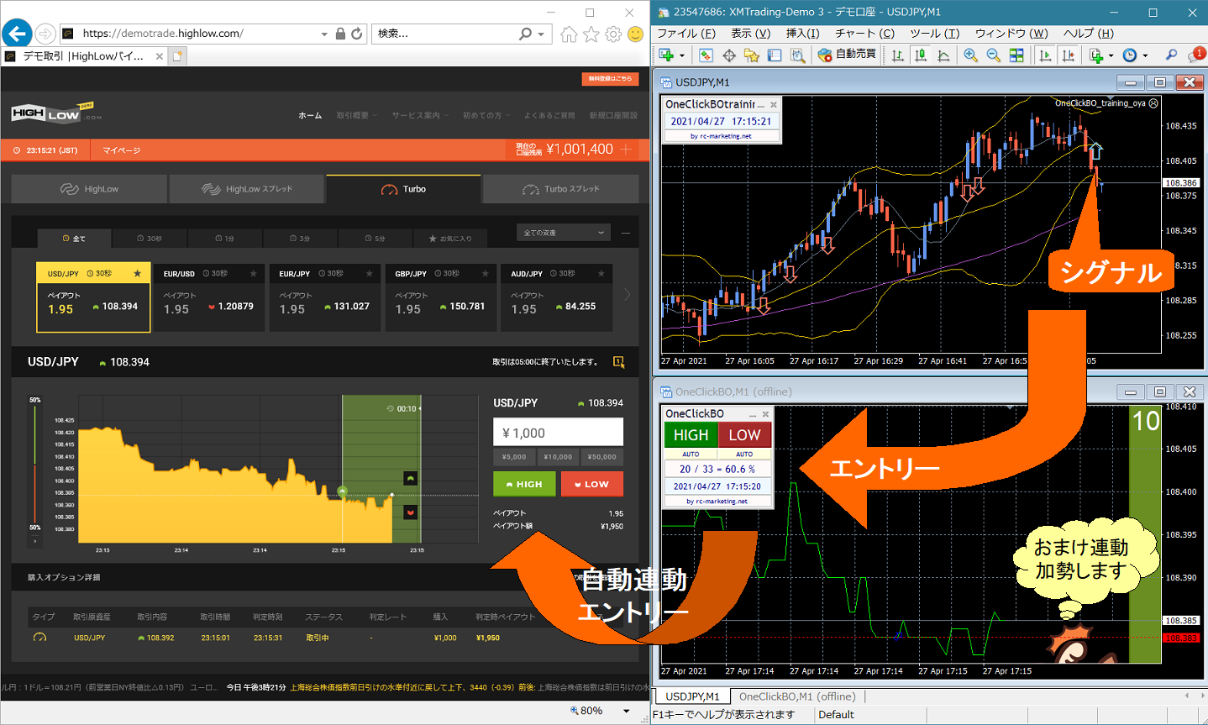Close the OneClickBO panel

765,414
